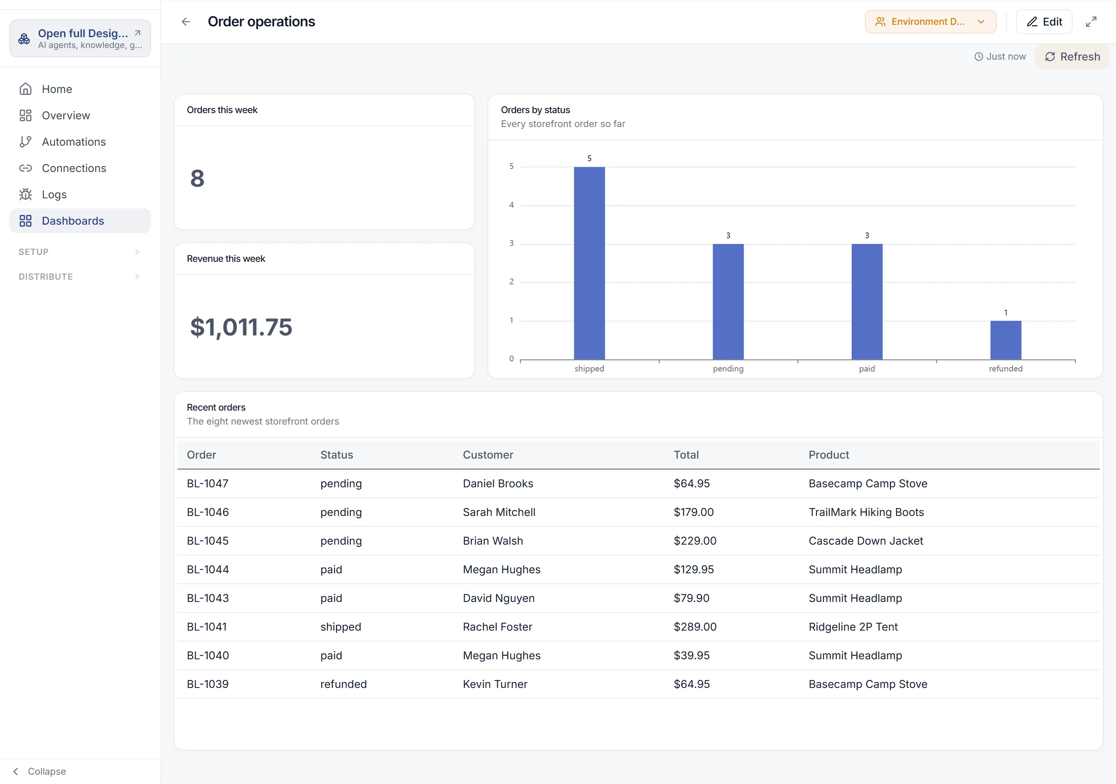Expand the DISTRIBUTE section
The width and height of the screenshot is (1116, 784).
coord(80,277)
